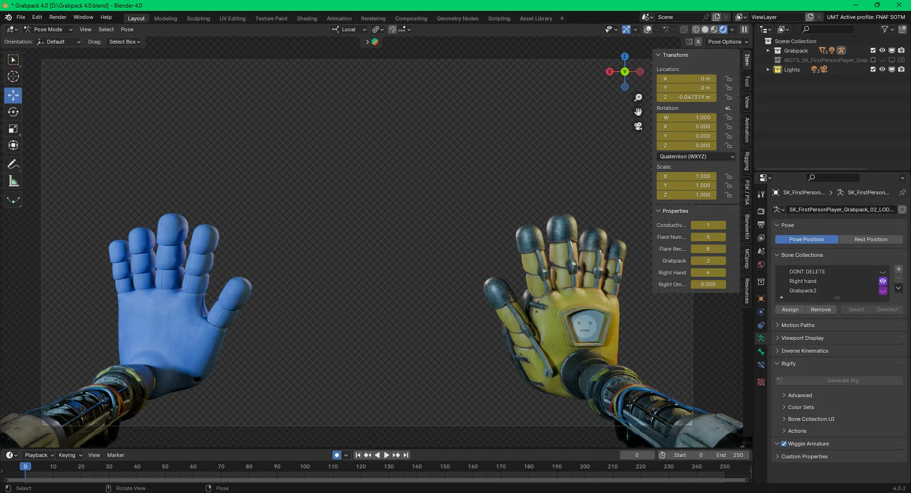Adjust the Conductiv... property slider

[x=708, y=225]
